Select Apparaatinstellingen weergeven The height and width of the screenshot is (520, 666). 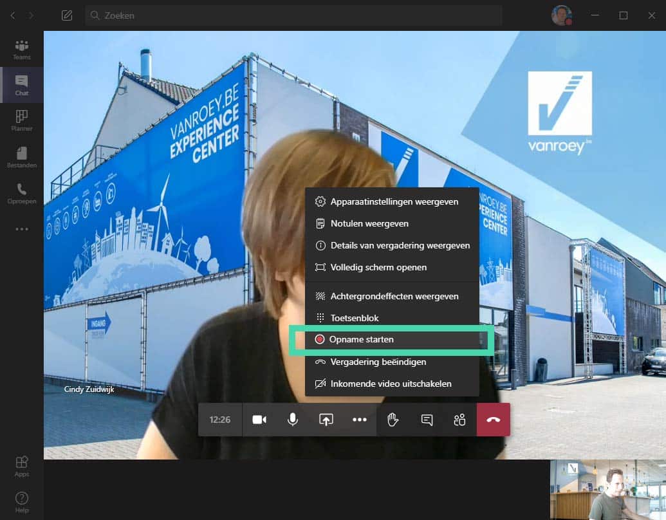tap(392, 202)
